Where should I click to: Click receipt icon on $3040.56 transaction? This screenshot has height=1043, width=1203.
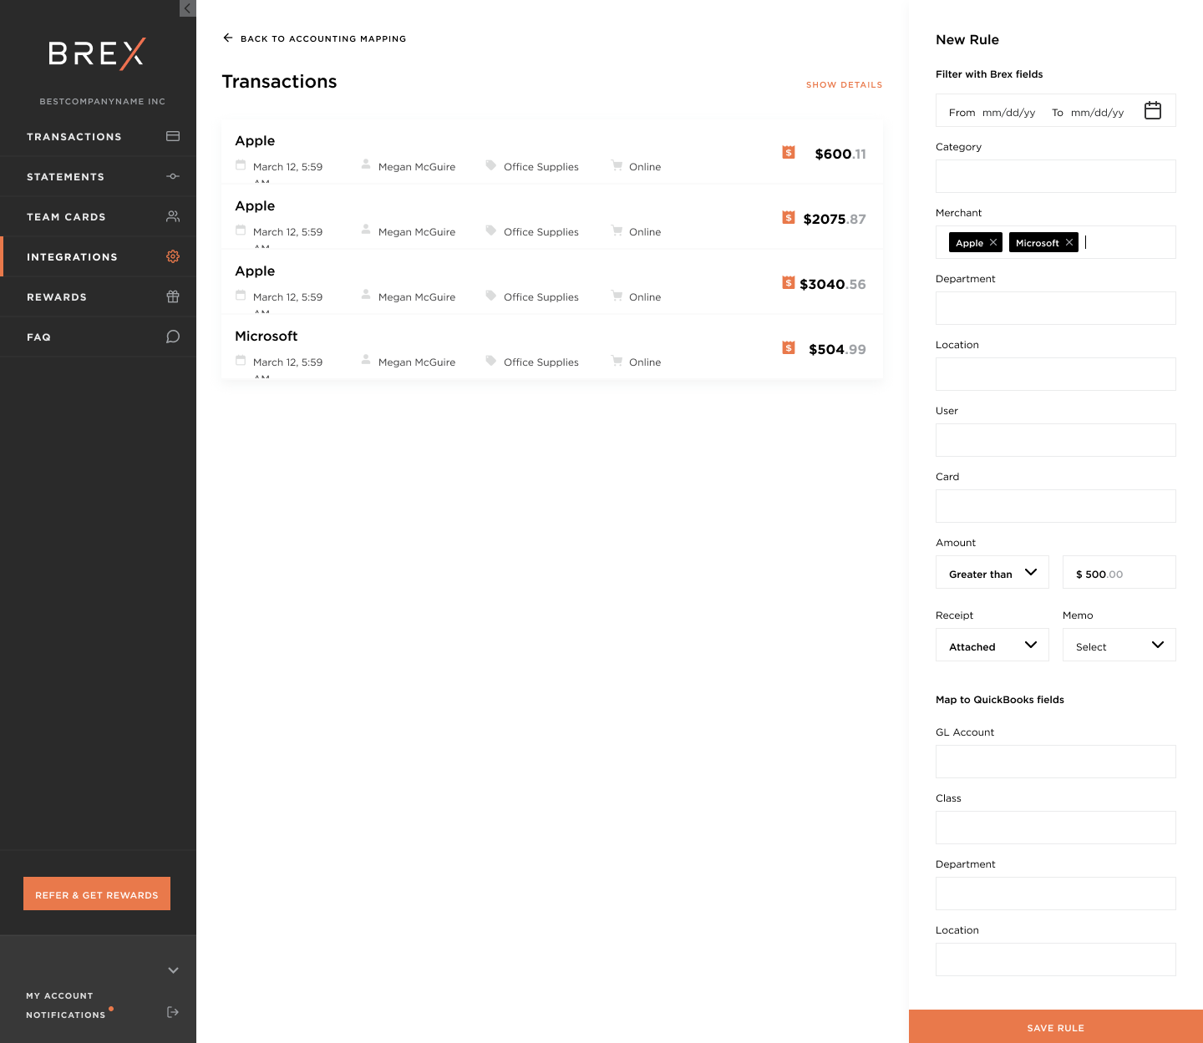coord(789,282)
